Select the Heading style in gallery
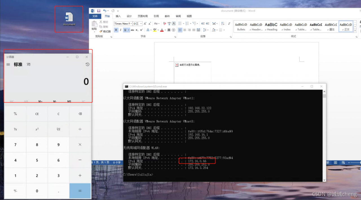 (271, 27)
